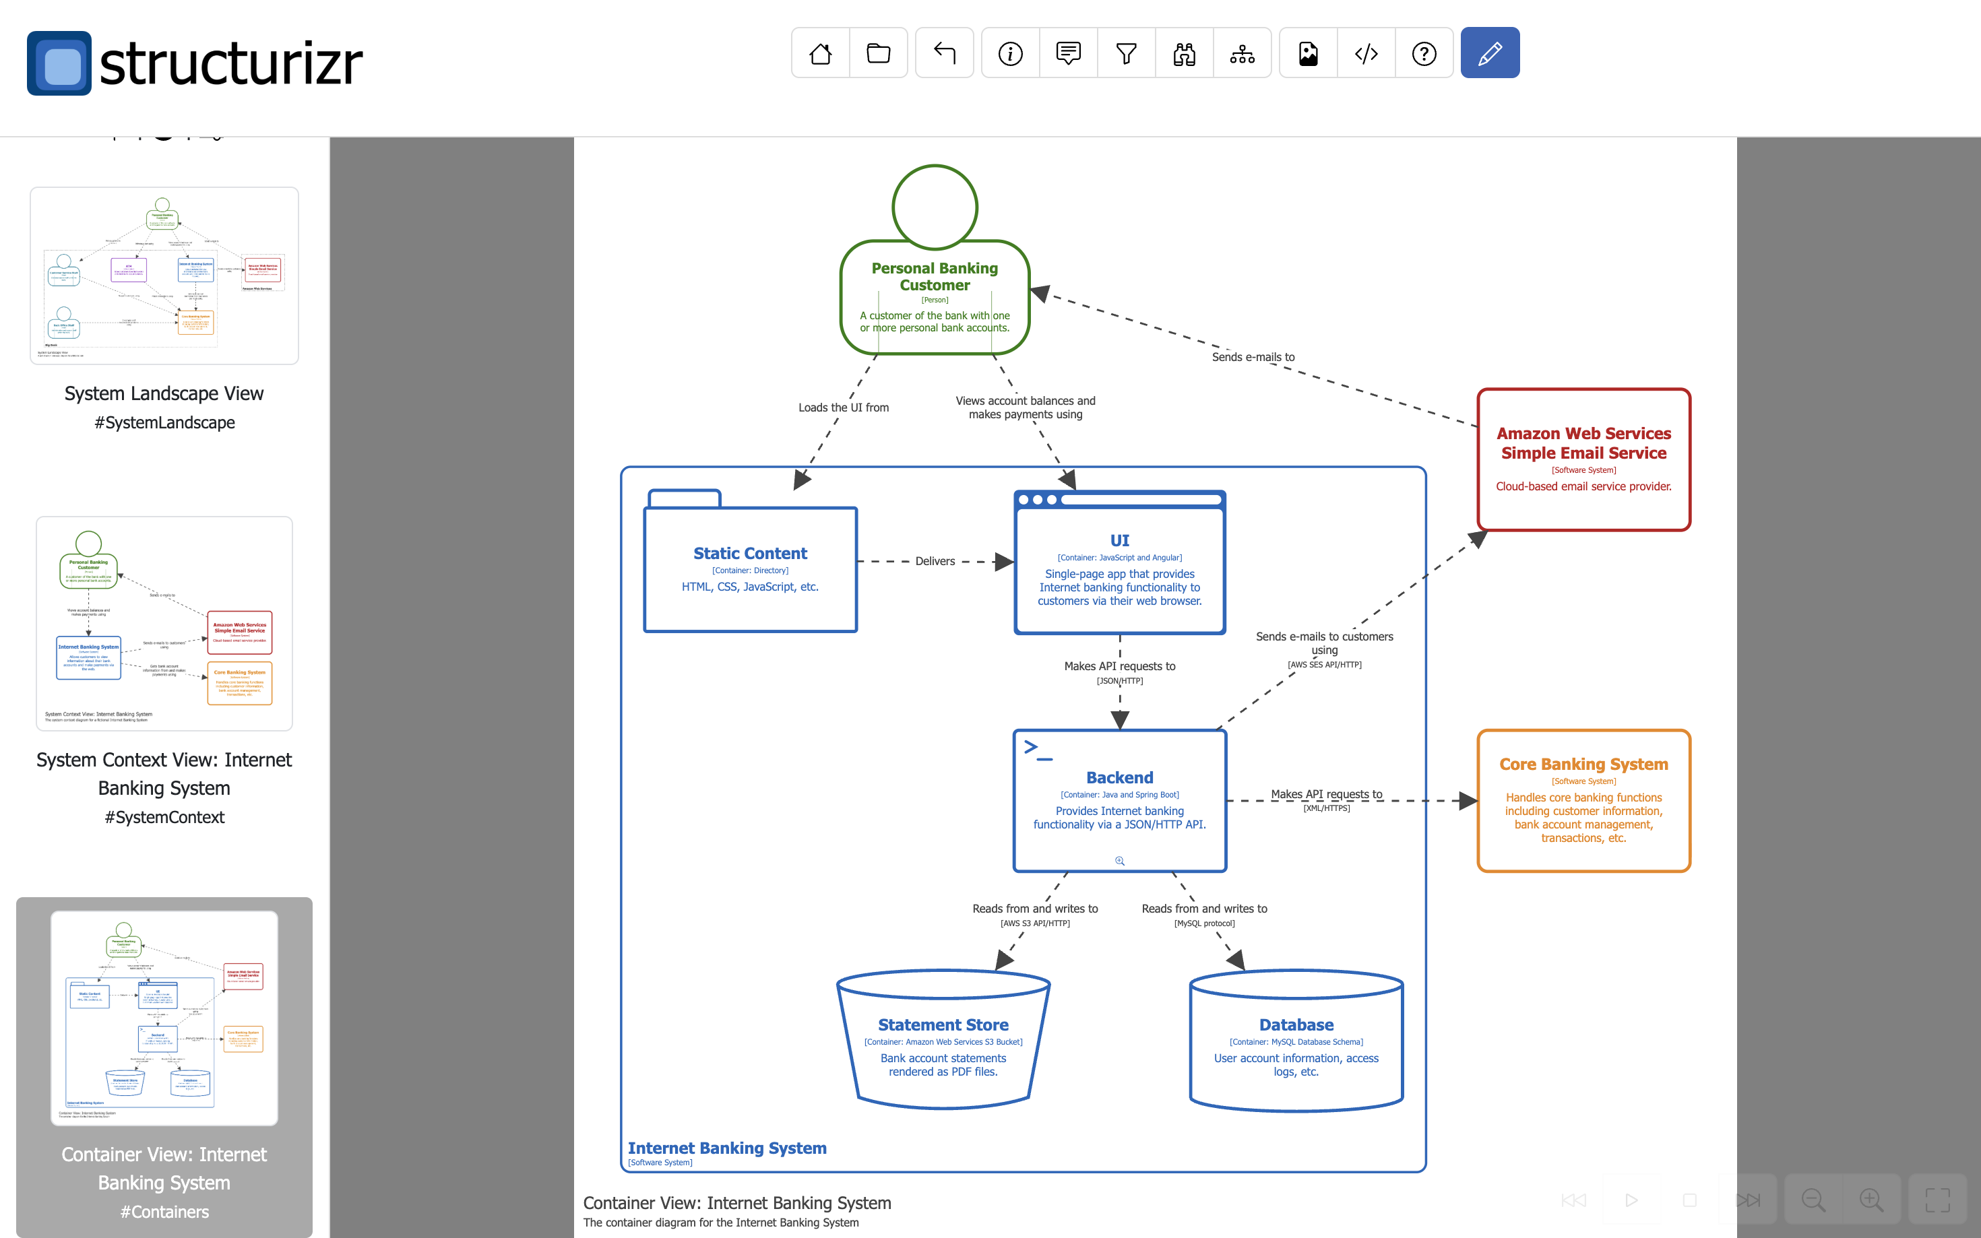1981x1238 pixels.
Task: Click the blue edit pencil button
Action: (1490, 53)
